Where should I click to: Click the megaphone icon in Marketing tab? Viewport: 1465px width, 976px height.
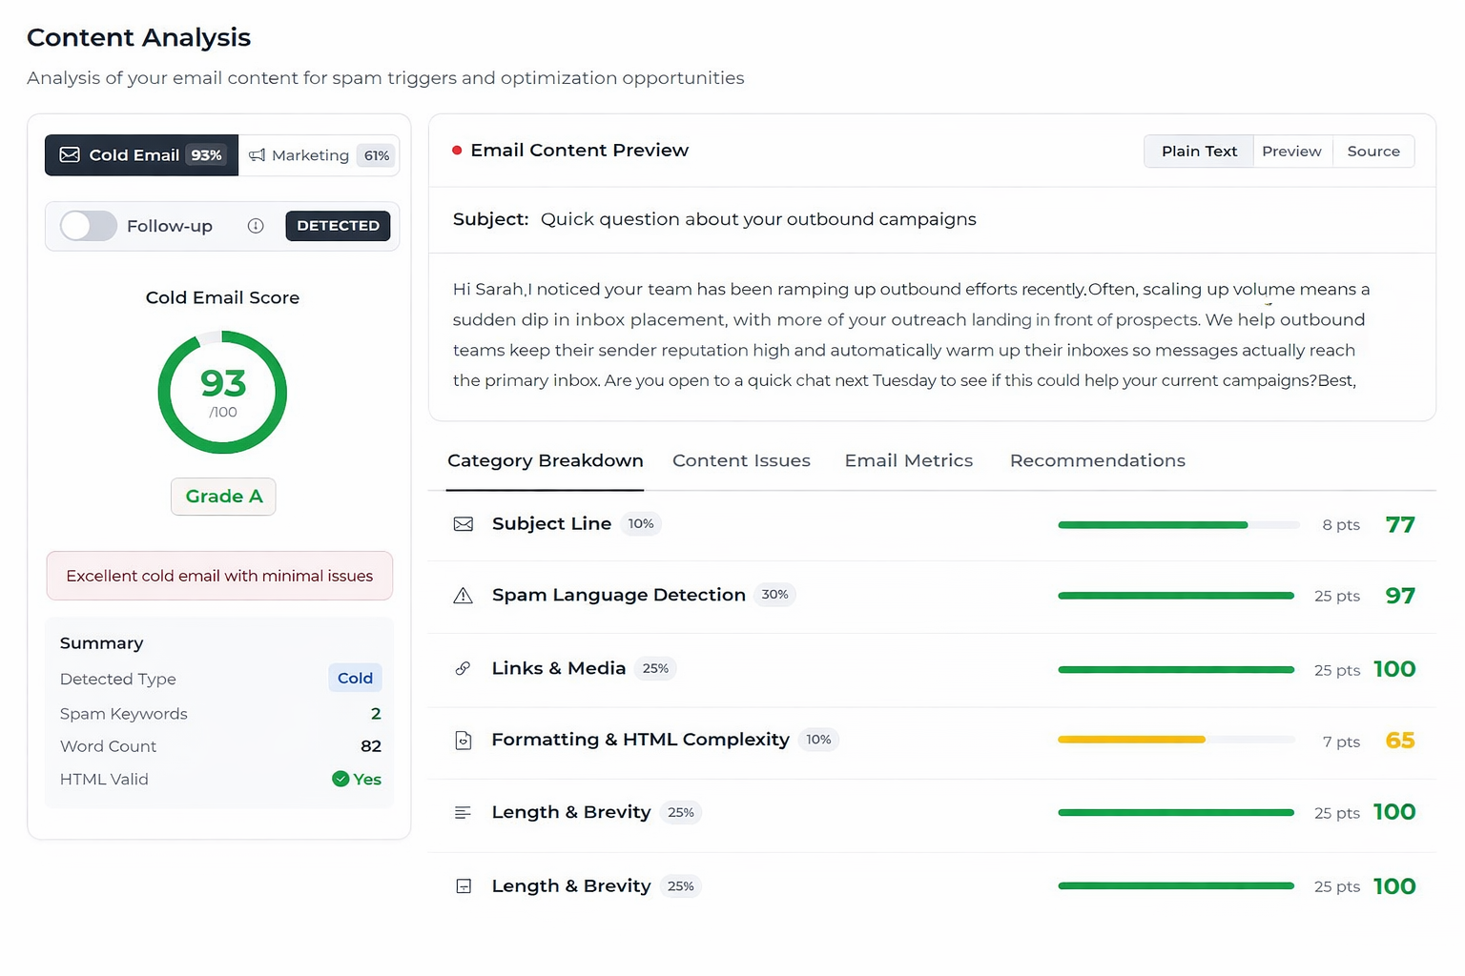pos(258,155)
